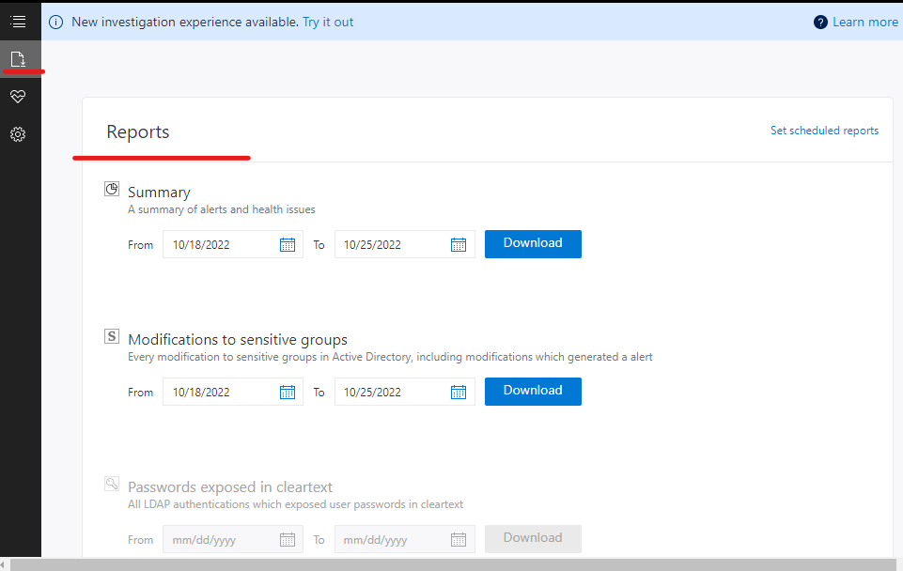Open the hamburger menu in the sidebar
This screenshot has height=571, width=903.
click(x=19, y=22)
